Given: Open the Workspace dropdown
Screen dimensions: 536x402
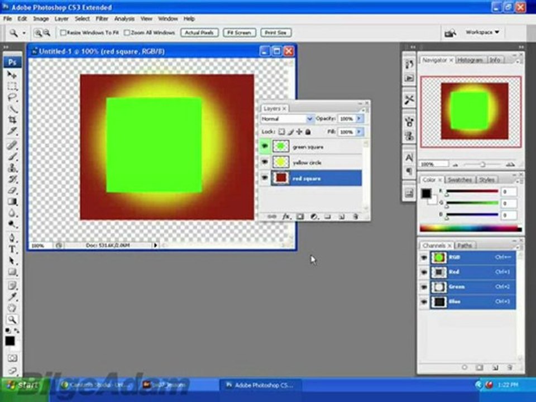Looking at the screenshot, I should pyautogui.click(x=482, y=32).
